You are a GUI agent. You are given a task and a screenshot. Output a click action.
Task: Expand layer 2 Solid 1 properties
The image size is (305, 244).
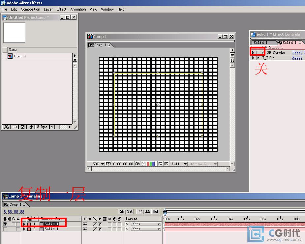pos(24,229)
